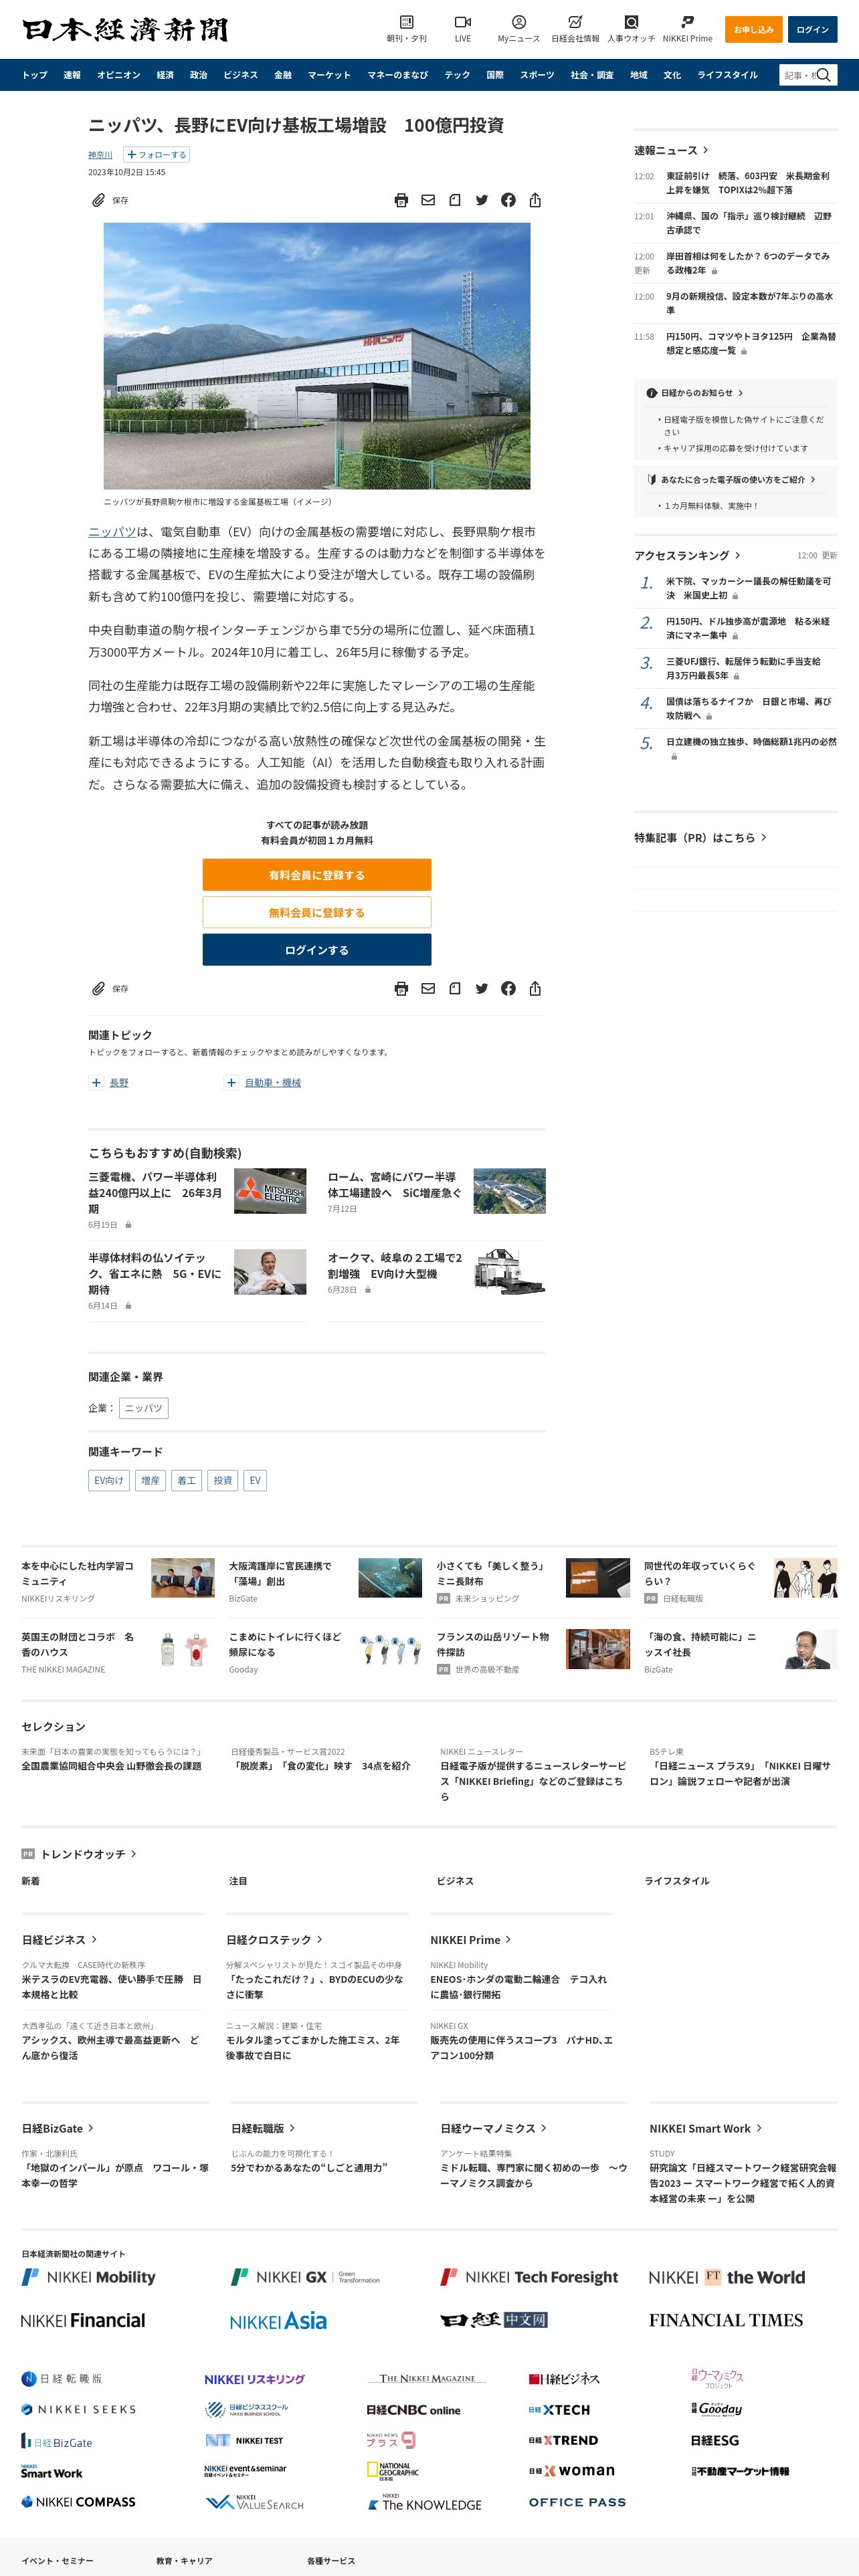
Task: Share on Twitter using the top bird icon
Action: coord(482,200)
